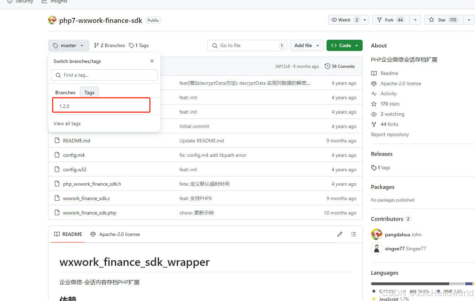View the 2 Branches link
The height and width of the screenshot is (301, 475).
click(x=109, y=45)
